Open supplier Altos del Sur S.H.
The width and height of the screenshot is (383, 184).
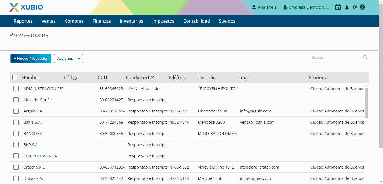(x=39, y=100)
